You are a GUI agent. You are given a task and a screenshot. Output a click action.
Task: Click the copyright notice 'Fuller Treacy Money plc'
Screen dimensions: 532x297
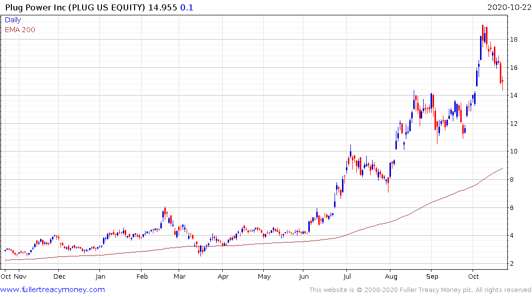(x=436, y=290)
